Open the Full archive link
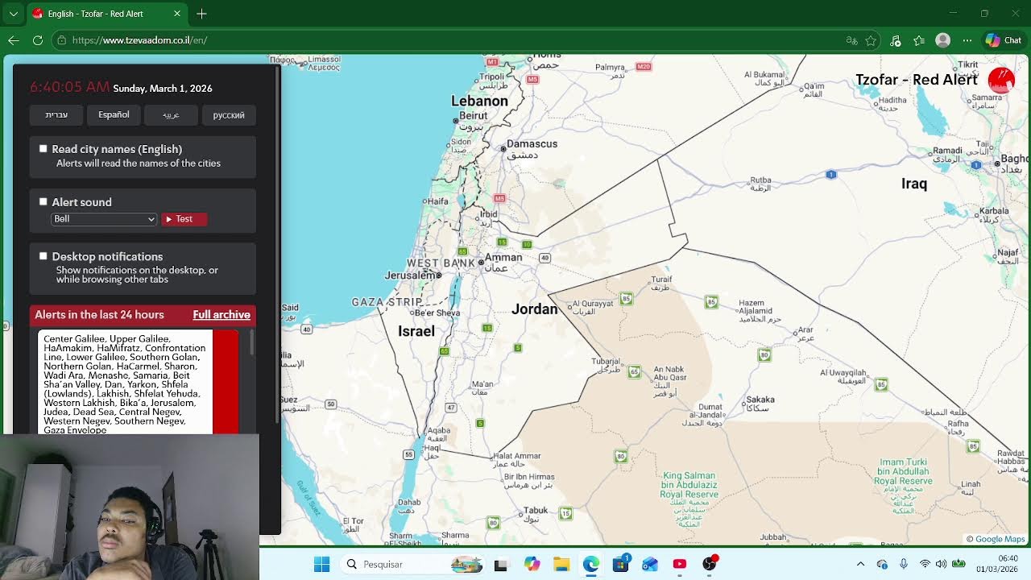This screenshot has width=1031, height=580. click(222, 315)
